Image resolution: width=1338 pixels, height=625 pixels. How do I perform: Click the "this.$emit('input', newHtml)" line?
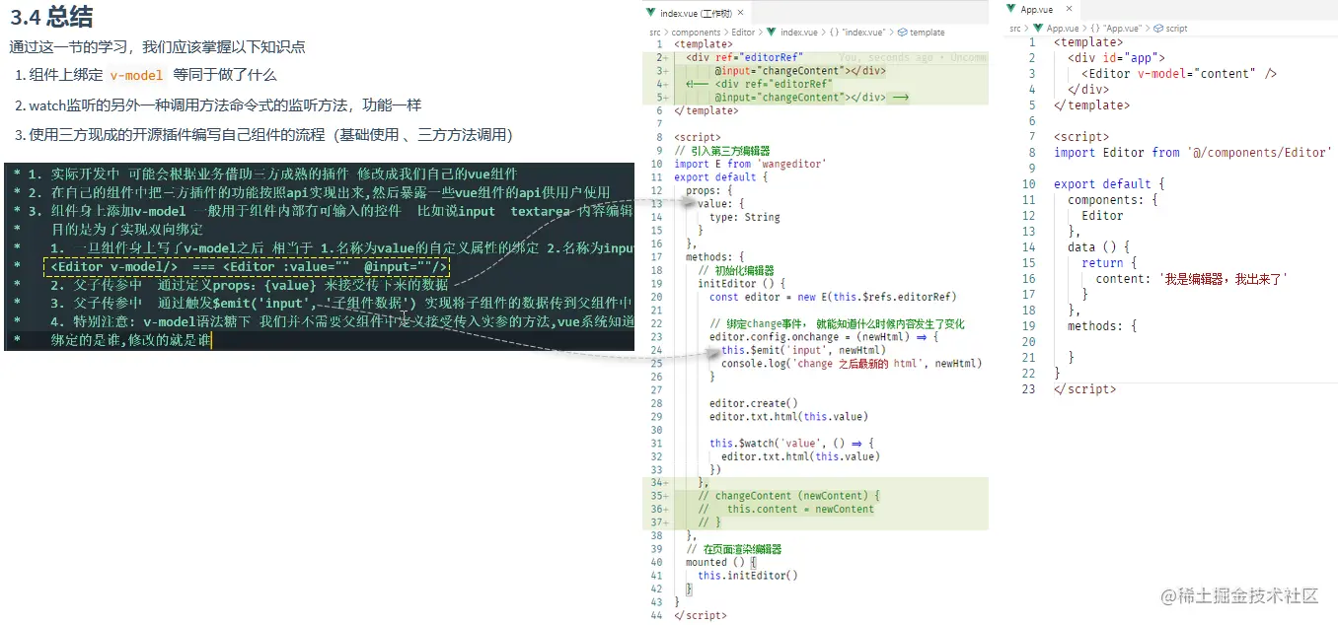(x=803, y=350)
